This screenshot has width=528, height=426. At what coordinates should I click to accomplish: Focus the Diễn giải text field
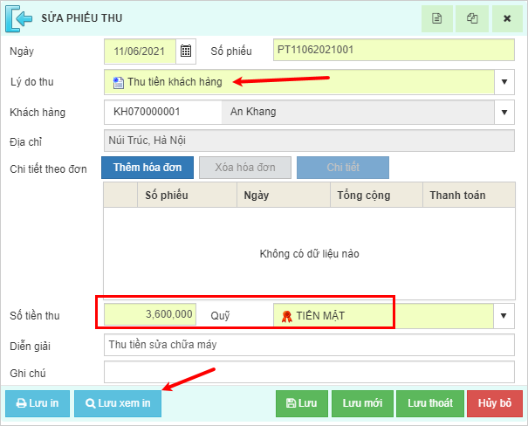309,345
